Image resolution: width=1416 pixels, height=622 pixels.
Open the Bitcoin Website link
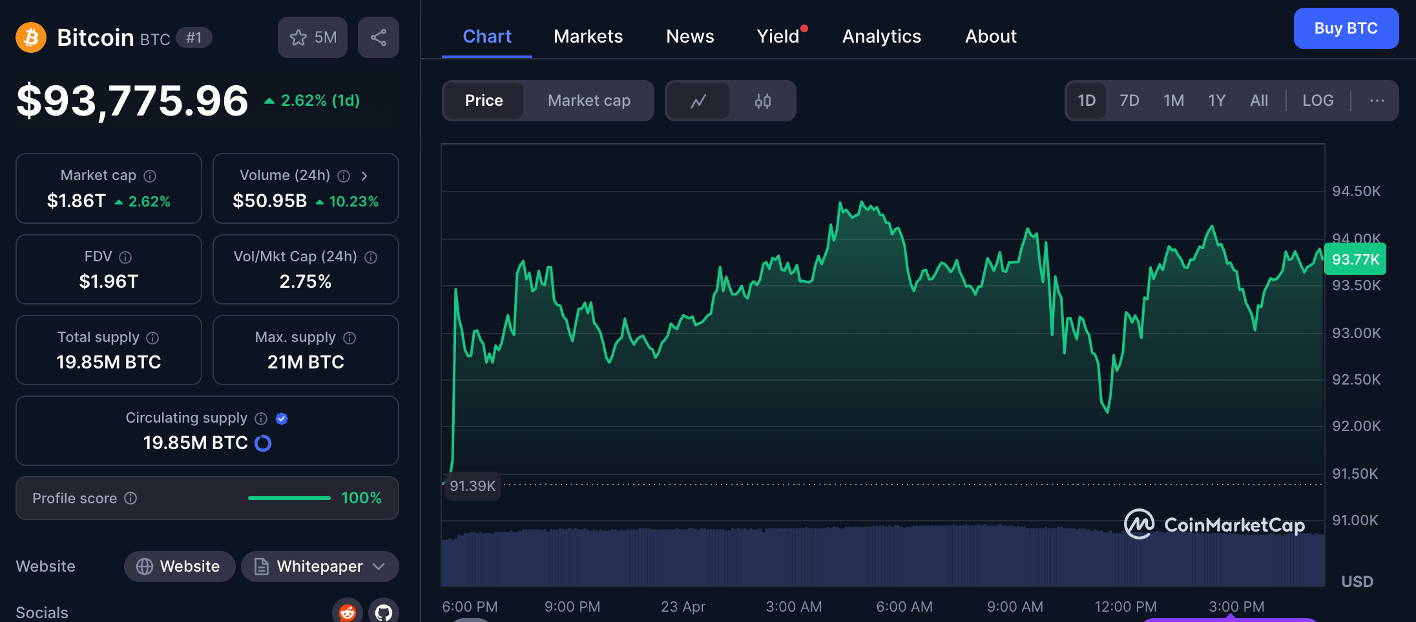[x=180, y=567]
